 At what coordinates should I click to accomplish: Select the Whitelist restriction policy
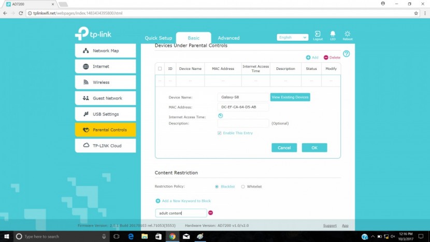point(243,187)
